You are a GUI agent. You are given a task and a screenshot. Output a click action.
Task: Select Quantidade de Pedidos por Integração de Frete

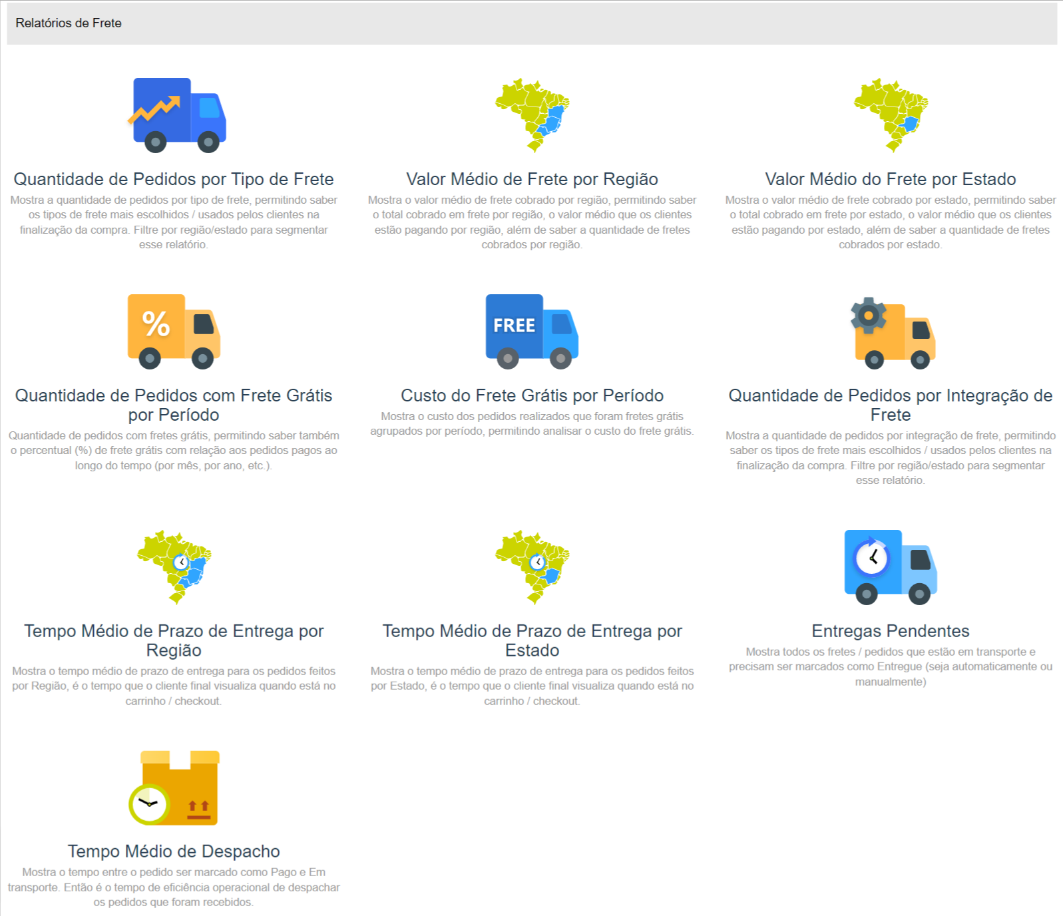click(891, 405)
